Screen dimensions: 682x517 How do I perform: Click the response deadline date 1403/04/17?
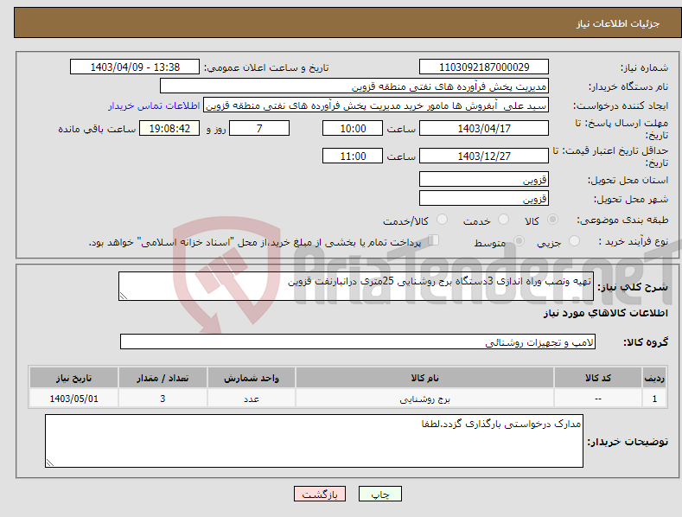pyautogui.click(x=484, y=128)
